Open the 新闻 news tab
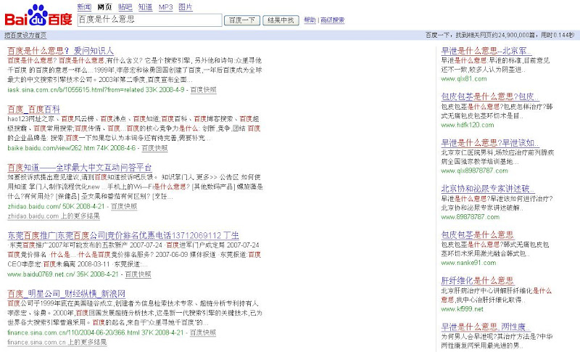 [x=84, y=7]
